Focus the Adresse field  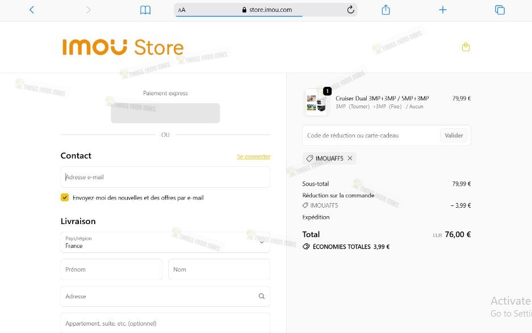[x=165, y=296]
